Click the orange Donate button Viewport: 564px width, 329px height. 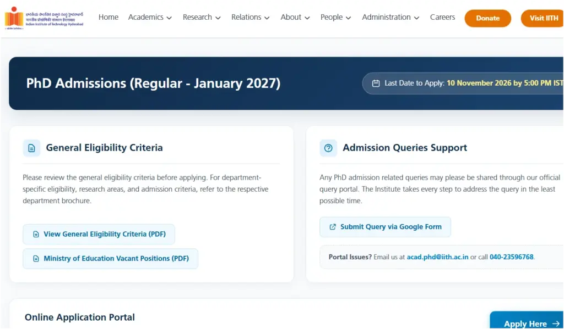coord(488,18)
